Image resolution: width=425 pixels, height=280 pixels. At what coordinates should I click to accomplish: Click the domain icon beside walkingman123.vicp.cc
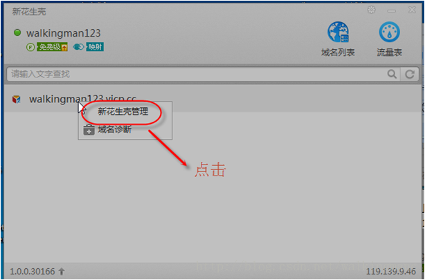tap(17, 100)
